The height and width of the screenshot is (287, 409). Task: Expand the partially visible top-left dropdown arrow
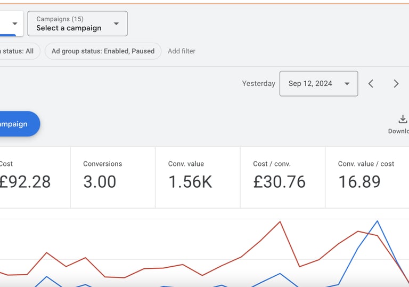[15, 23]
